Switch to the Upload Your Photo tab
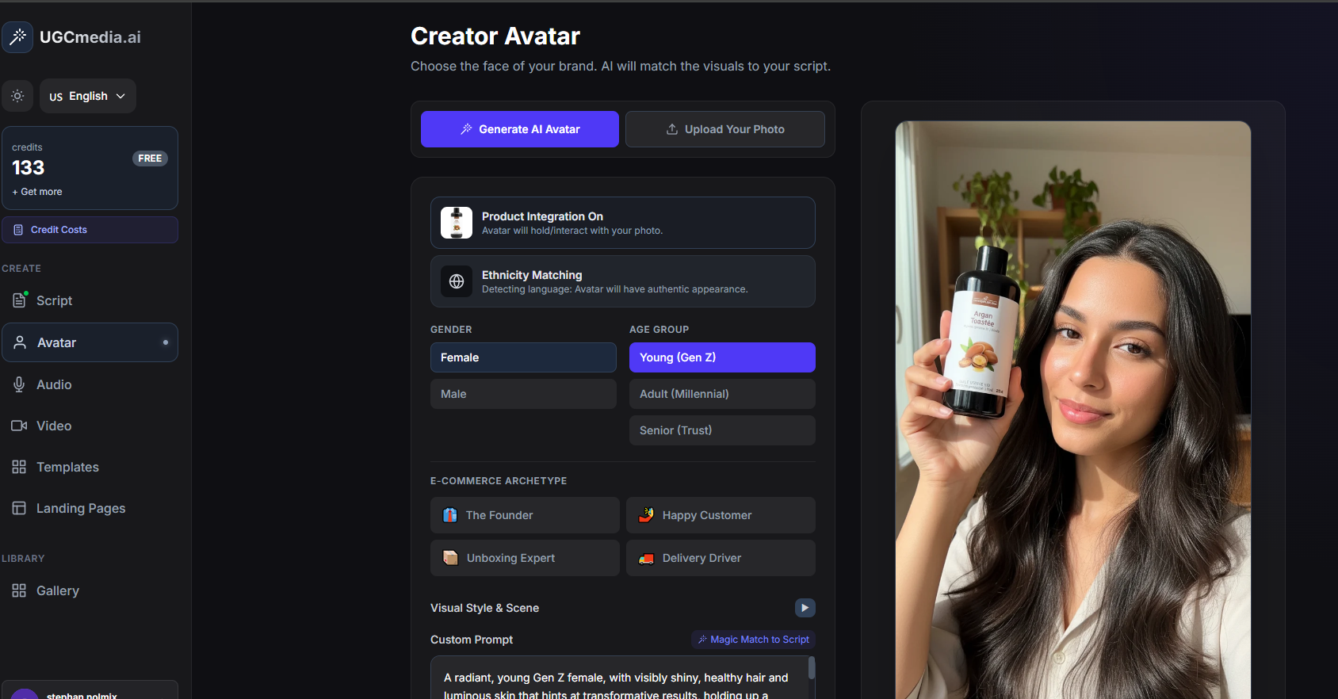Viewport: 1338px width, 699px height. pos(725,129)
